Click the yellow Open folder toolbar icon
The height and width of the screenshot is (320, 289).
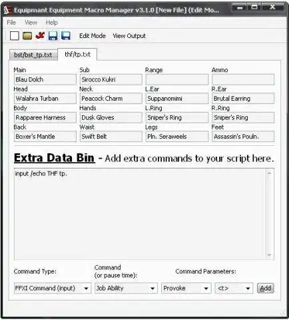[27, 36]
